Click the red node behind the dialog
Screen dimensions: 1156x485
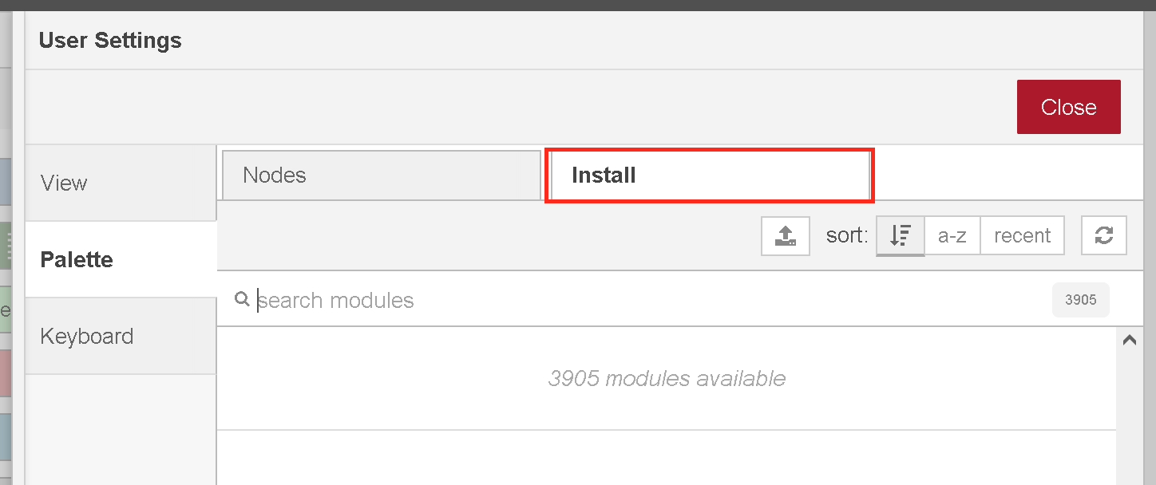tap(5, 373)
